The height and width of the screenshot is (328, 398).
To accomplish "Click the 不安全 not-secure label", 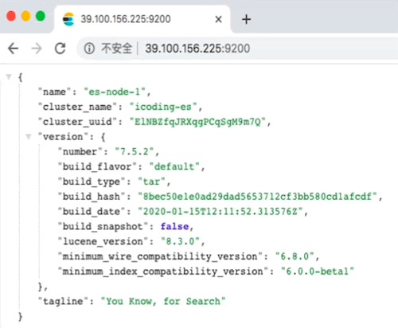I will click(116, 49).
